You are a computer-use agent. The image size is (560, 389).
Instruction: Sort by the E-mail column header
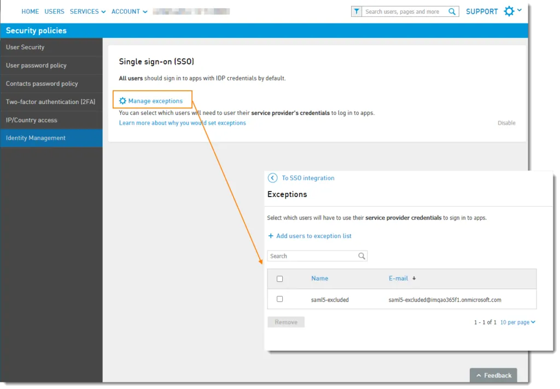tap(398, 278)
